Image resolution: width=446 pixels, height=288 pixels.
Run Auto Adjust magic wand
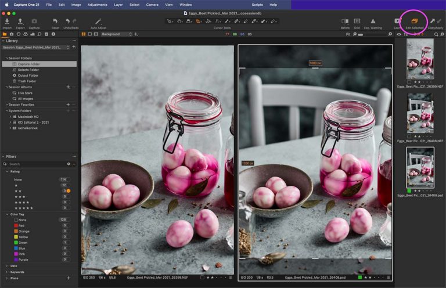click(98, 21)
